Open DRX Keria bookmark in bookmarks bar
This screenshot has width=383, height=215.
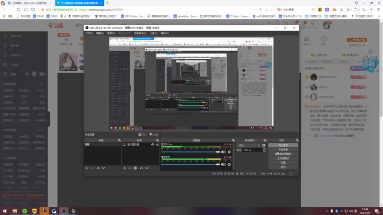tap(132, 16)
